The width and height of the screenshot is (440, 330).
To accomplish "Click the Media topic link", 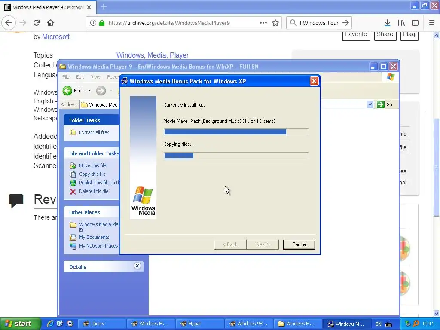I will click(x=156, y=55).
